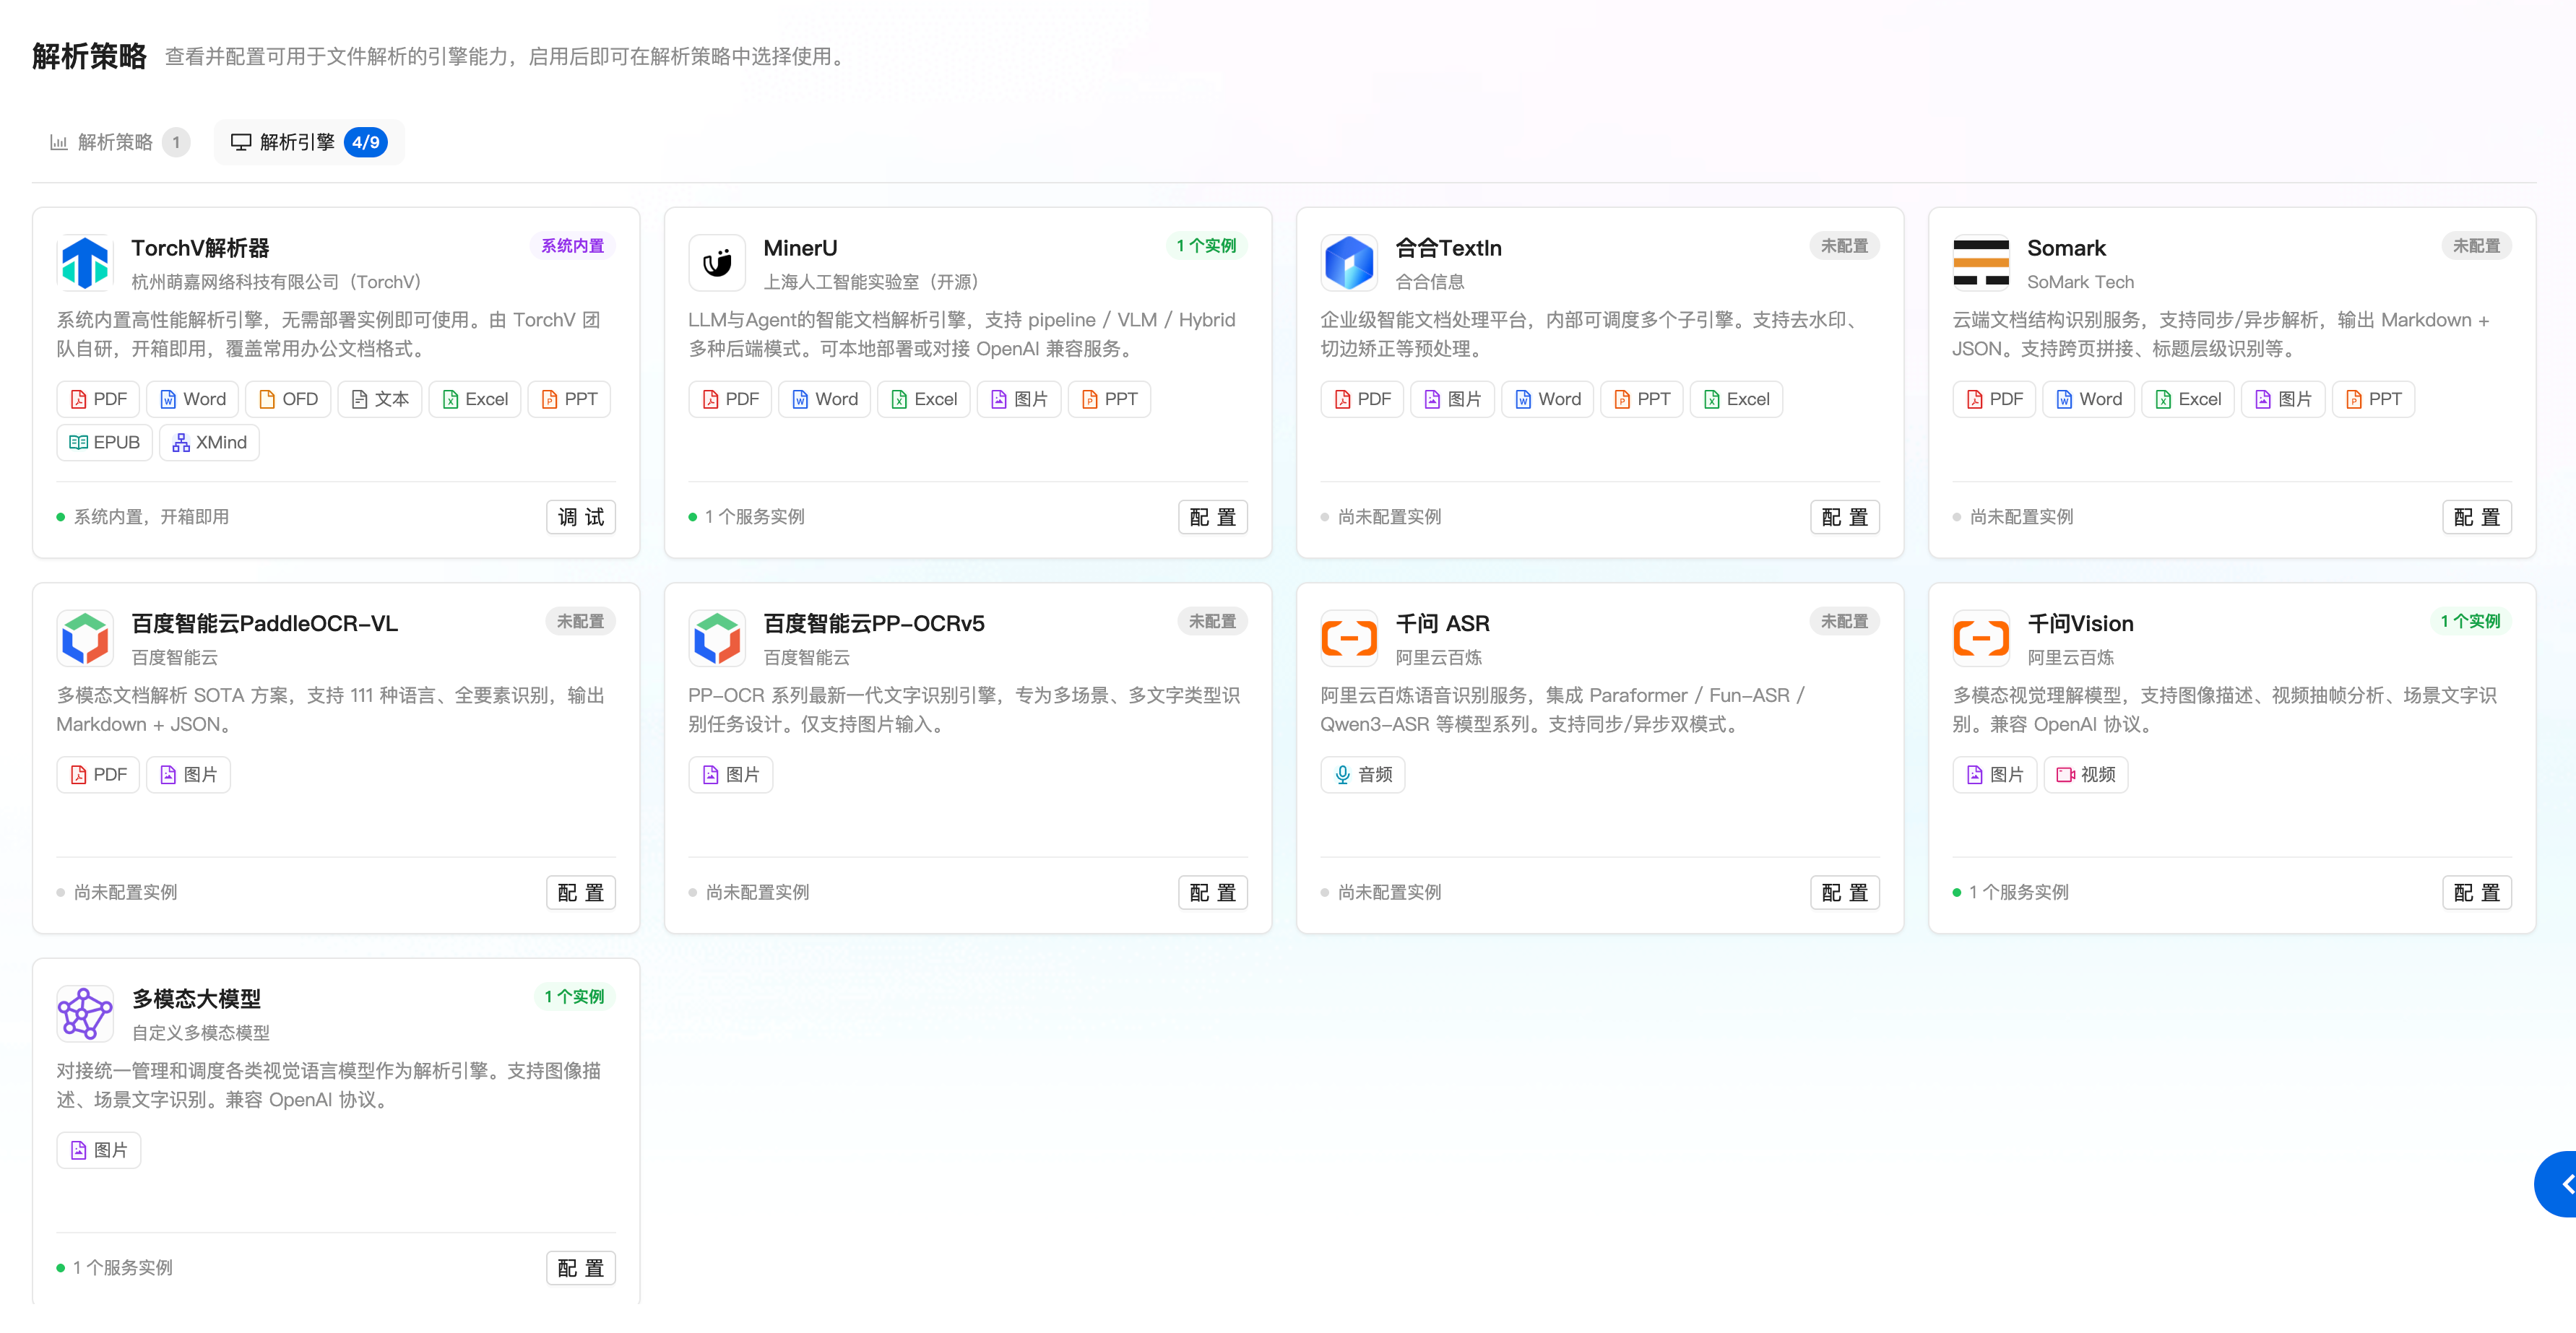Click the Excel tag in Somark card

pyautogui.click(x=2188, y=400)
